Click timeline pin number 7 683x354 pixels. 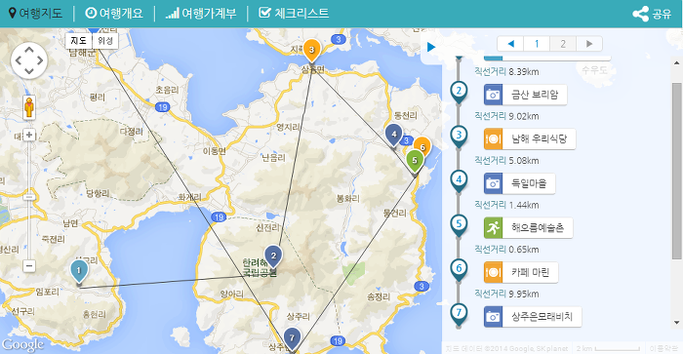459,314
